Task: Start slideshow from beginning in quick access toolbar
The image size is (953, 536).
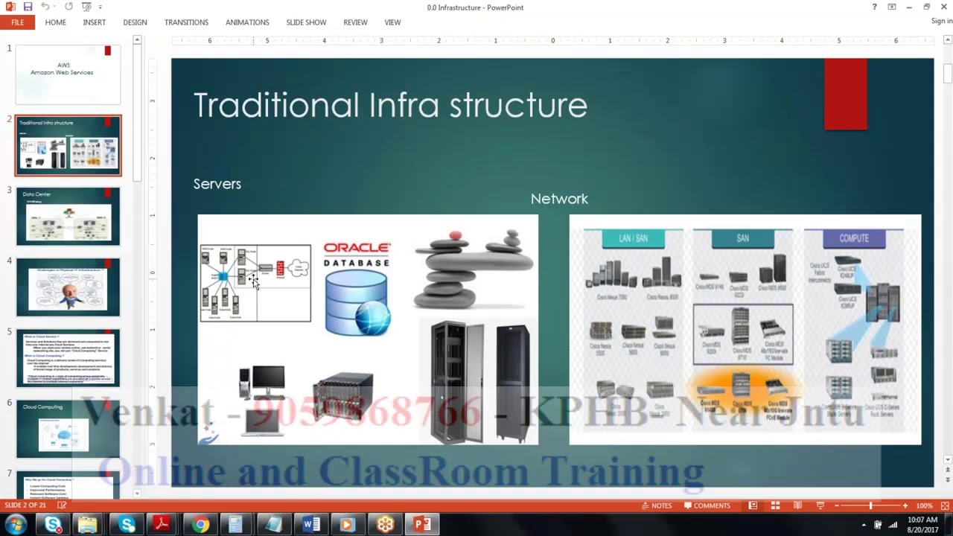Action: click(86, 7)
